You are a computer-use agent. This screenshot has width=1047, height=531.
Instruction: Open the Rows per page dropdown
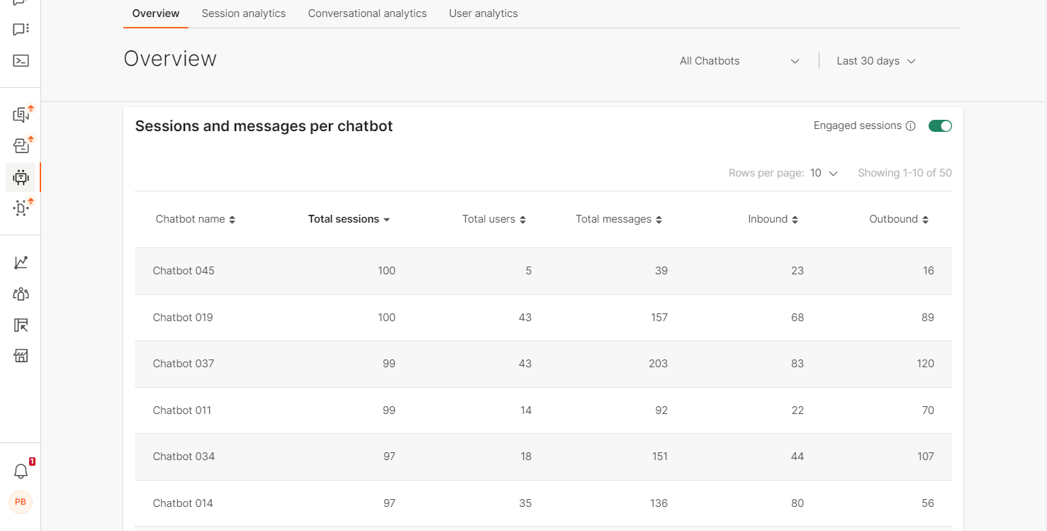[824, 173]
